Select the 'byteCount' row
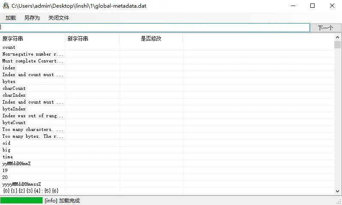Image resolution: width=342 pixels, height=205 pixels. pyautogui.click(x=167, y=122)
